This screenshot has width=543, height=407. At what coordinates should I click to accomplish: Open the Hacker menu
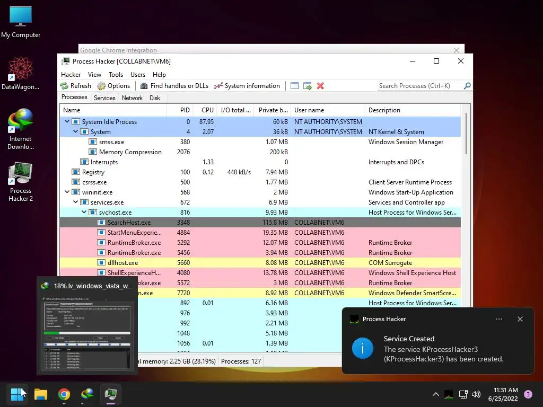[x=71, y=75]
